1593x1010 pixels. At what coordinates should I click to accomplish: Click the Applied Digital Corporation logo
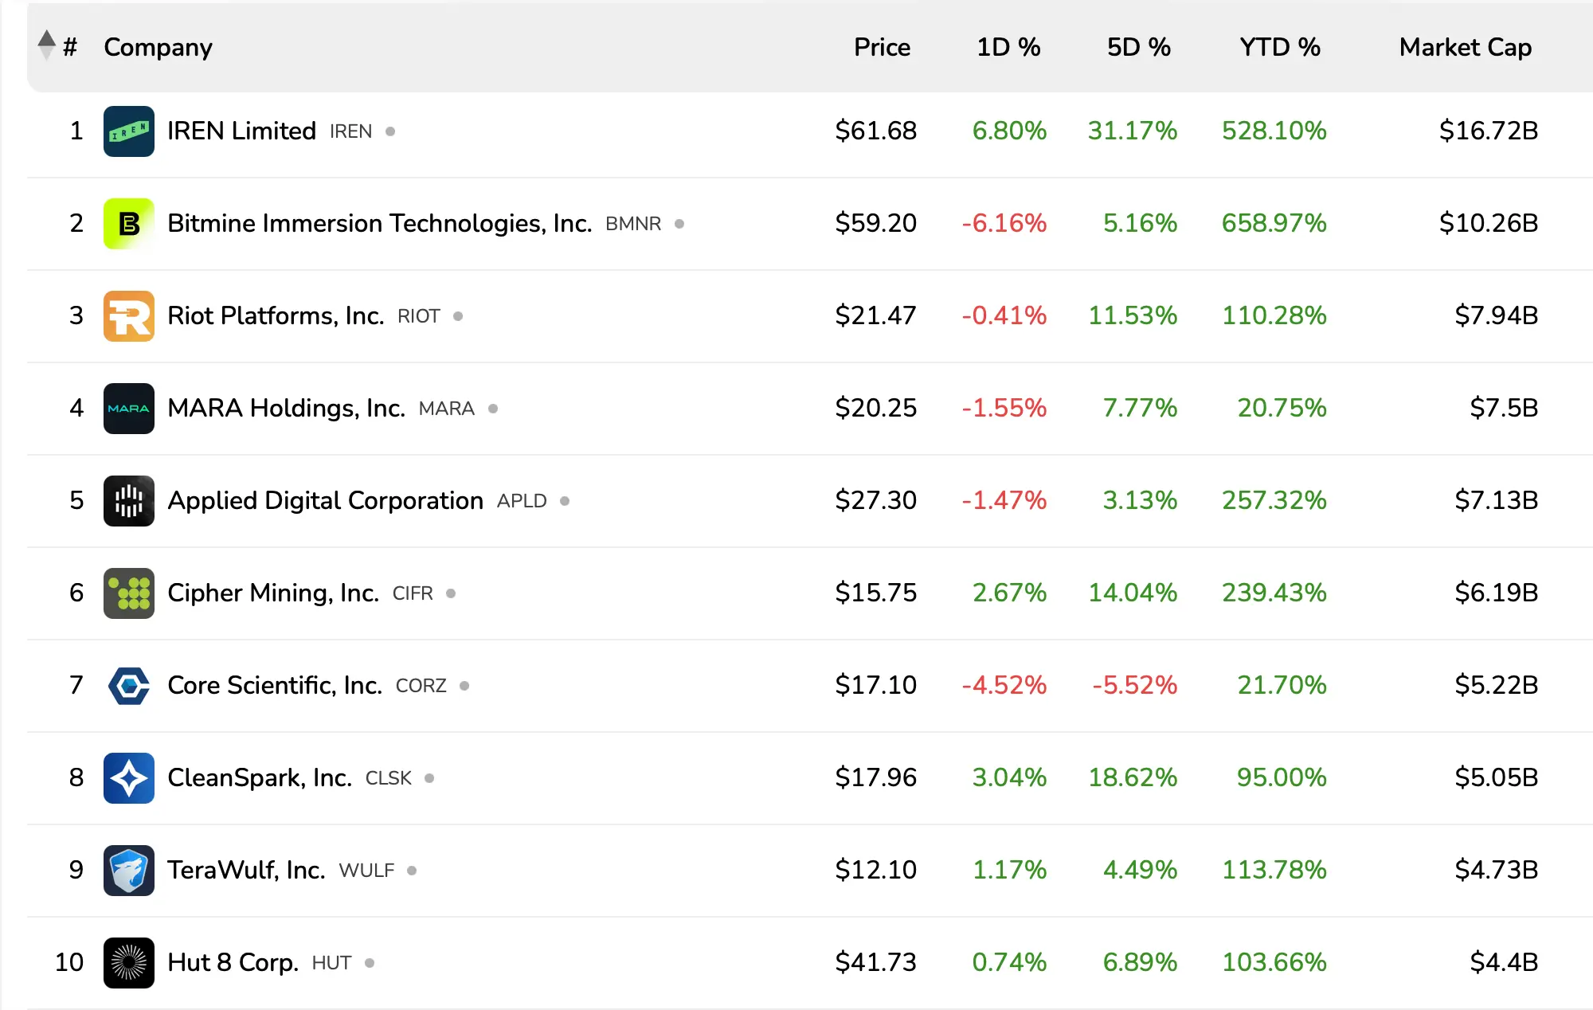pos(128,501)
